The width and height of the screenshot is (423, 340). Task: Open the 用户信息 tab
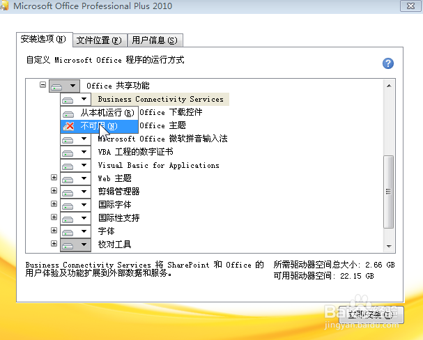(155, 40)
